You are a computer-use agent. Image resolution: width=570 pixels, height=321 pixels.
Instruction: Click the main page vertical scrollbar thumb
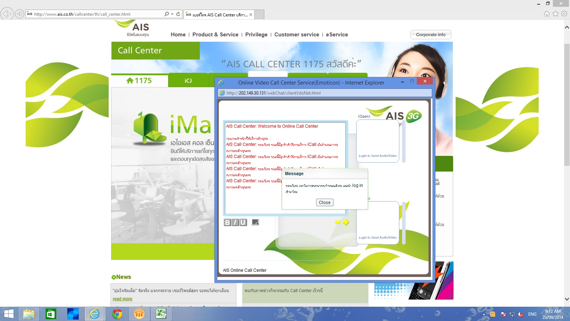pos(567,105)
